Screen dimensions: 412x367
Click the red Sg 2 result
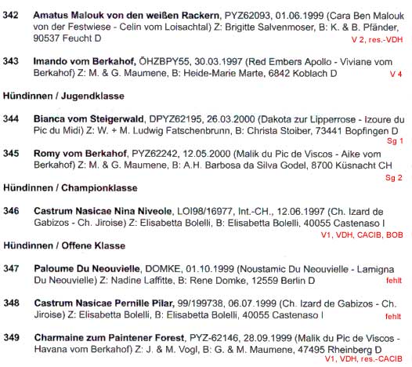394,178
